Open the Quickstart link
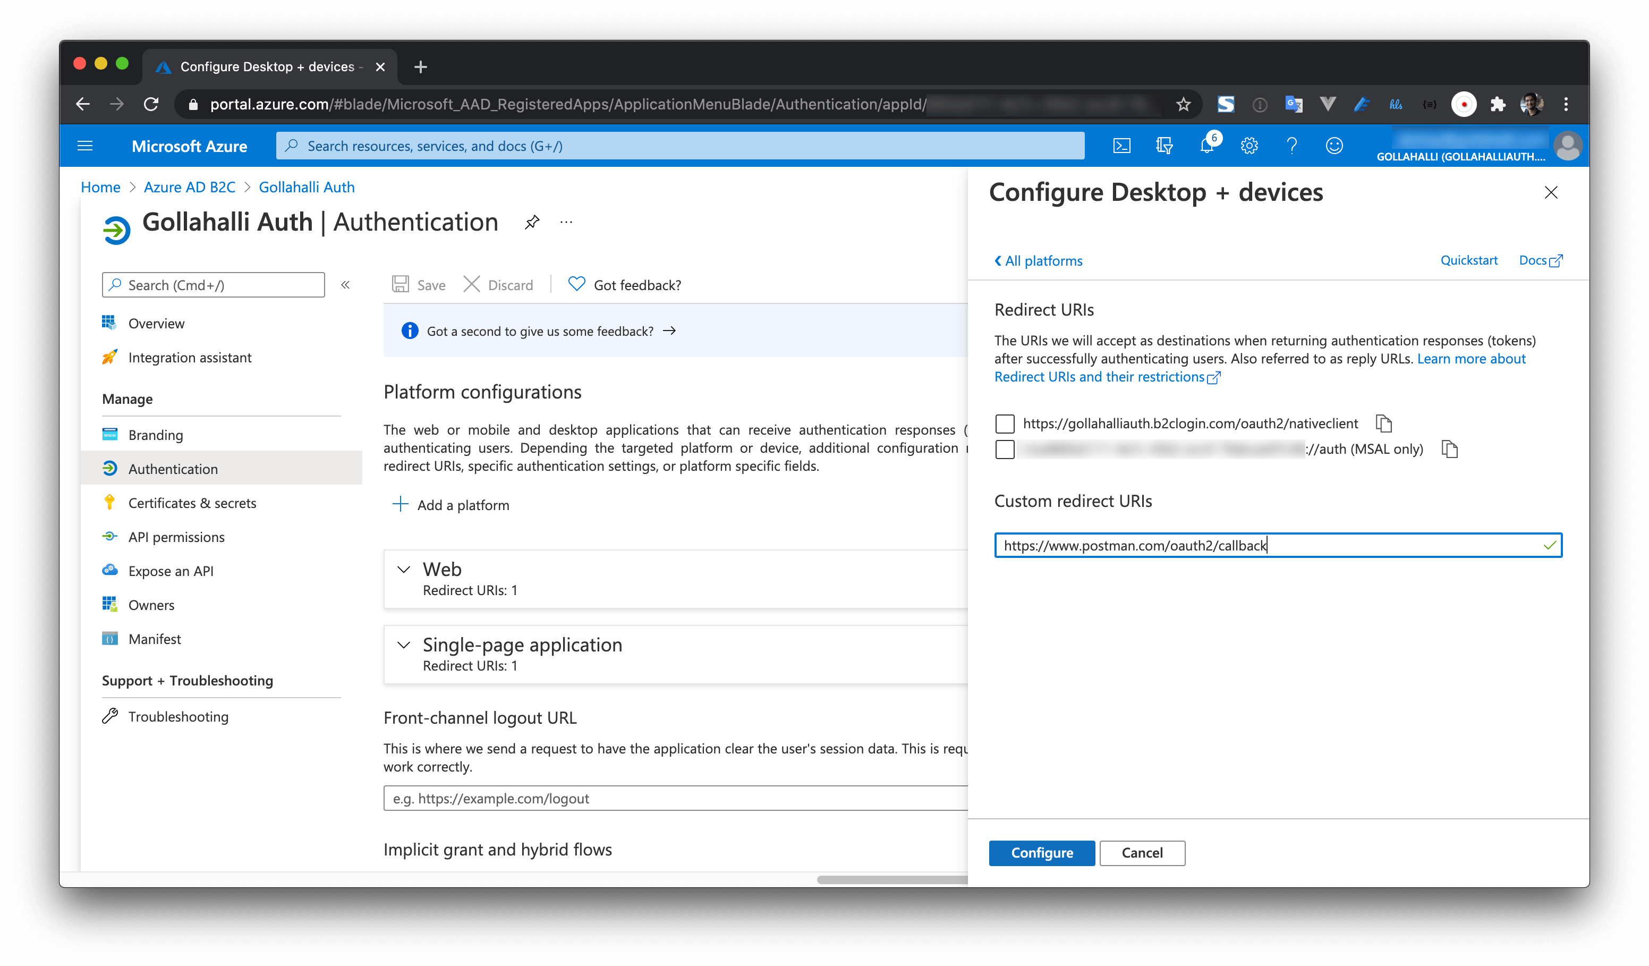The height and width of the screenshot is (966, 1649). [x=1469, y=260]
